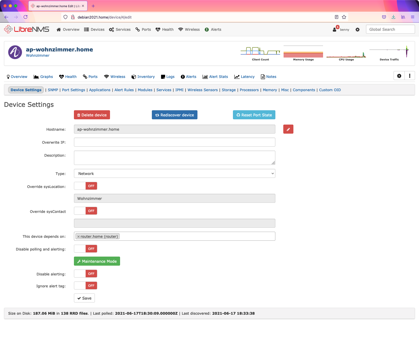This screenshot has width=419, height=347.
Task: Bookmark this page with the star icon
Action: pyautogui.click(x=344, y=17)
